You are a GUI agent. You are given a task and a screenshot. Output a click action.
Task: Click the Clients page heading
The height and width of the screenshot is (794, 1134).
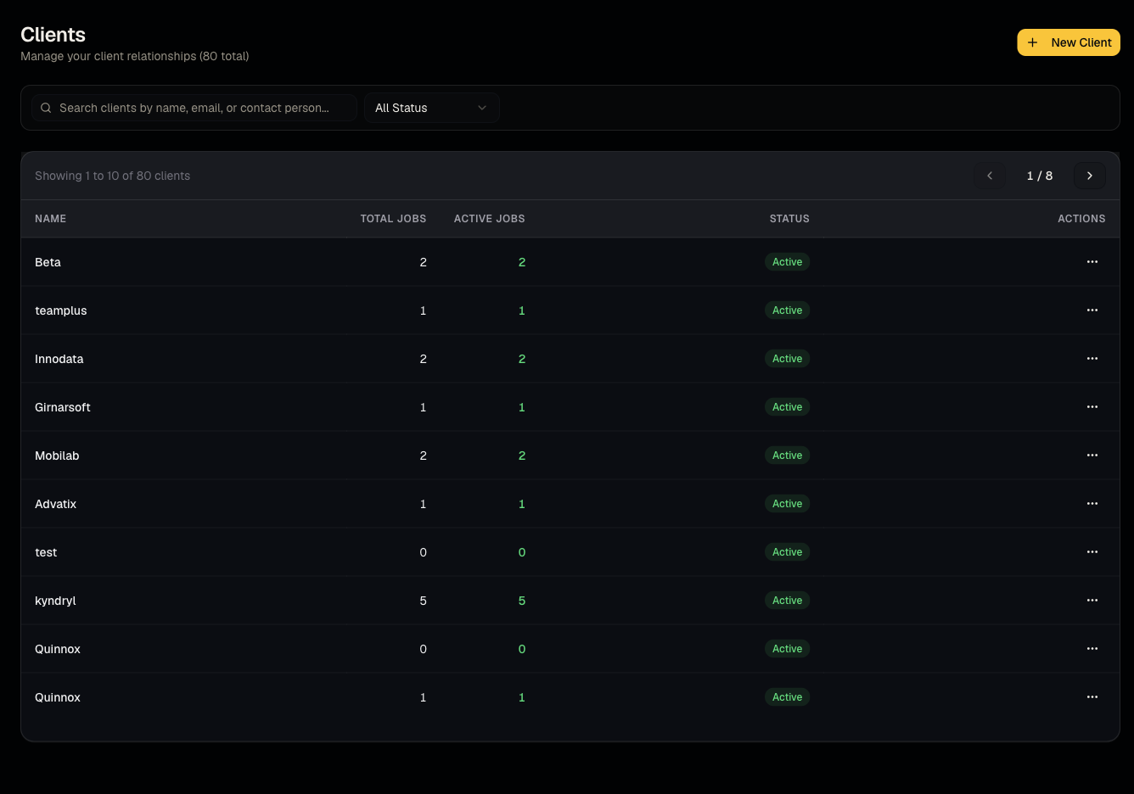[x=53, y=35]
